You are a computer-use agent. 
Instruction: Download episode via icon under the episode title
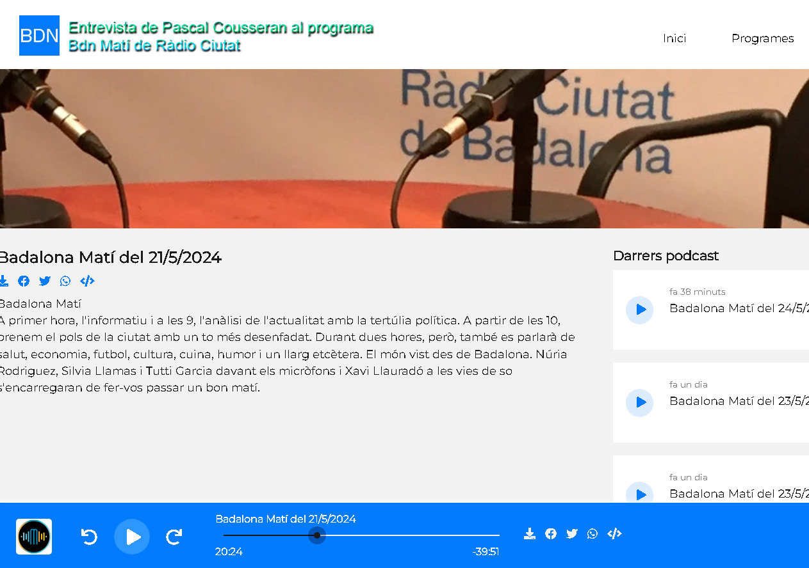(3, 281)
